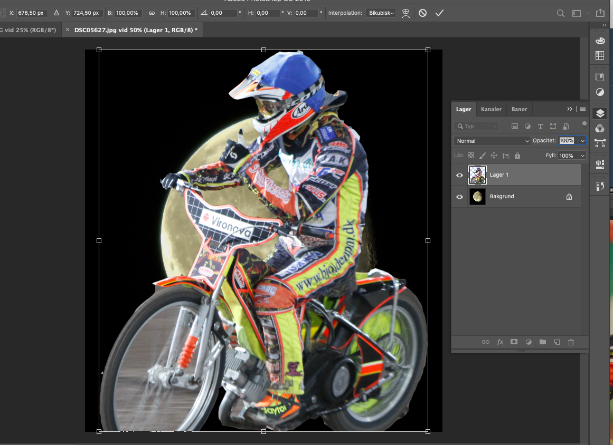Screen dimensions: 613x445
Task: Open the History panel icon in dock
Action: click(600, 186)
